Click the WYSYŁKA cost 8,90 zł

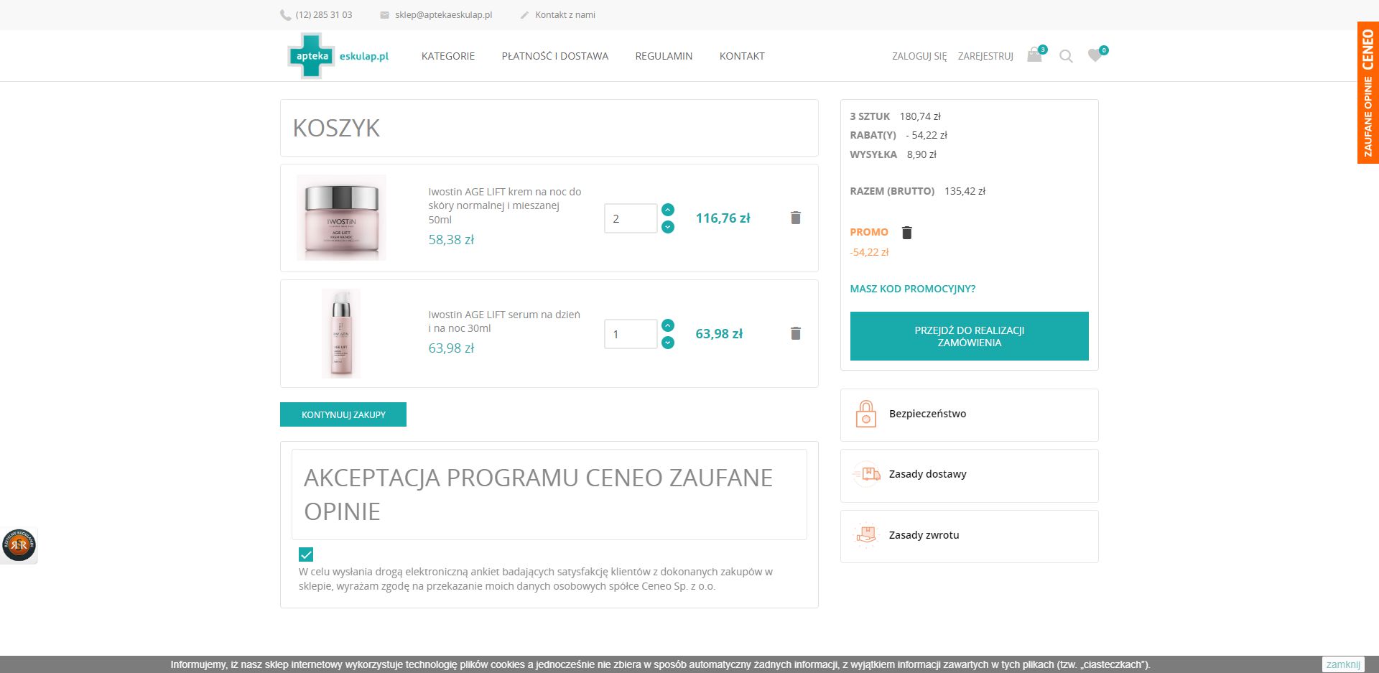pyautogui.click(x=922, y=154)
